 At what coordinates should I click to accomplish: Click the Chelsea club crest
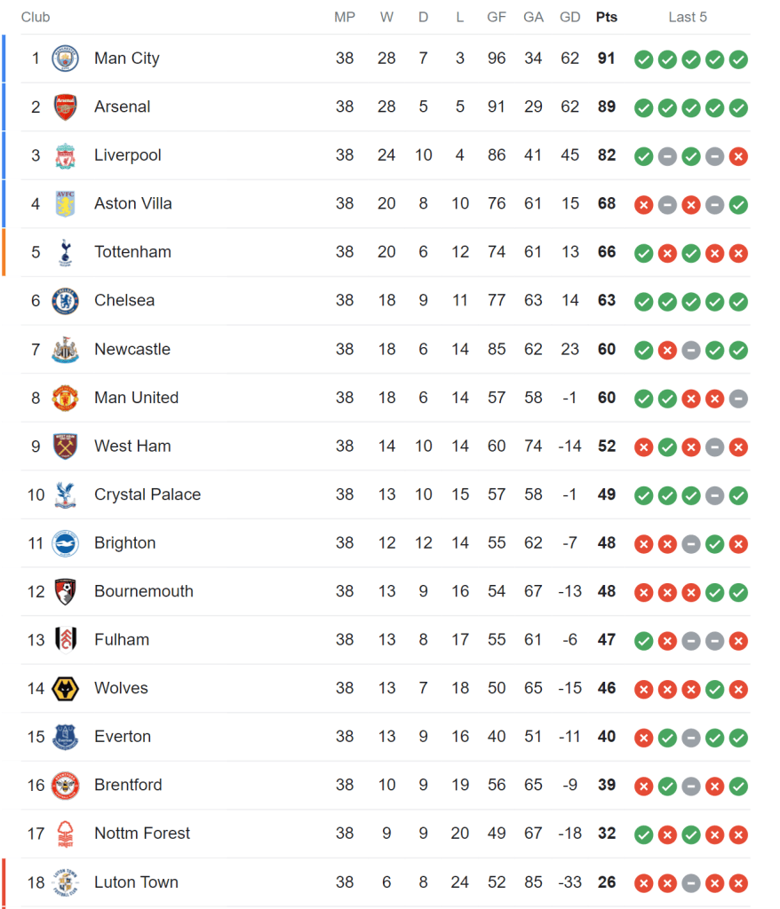pyautogui.click(x=65, y=301)
